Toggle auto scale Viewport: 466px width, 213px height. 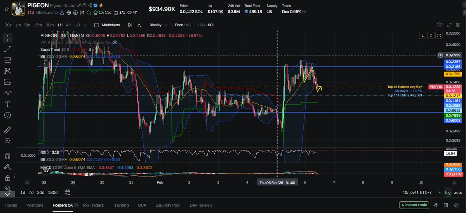pyautogui.click(x=458, y=192)
